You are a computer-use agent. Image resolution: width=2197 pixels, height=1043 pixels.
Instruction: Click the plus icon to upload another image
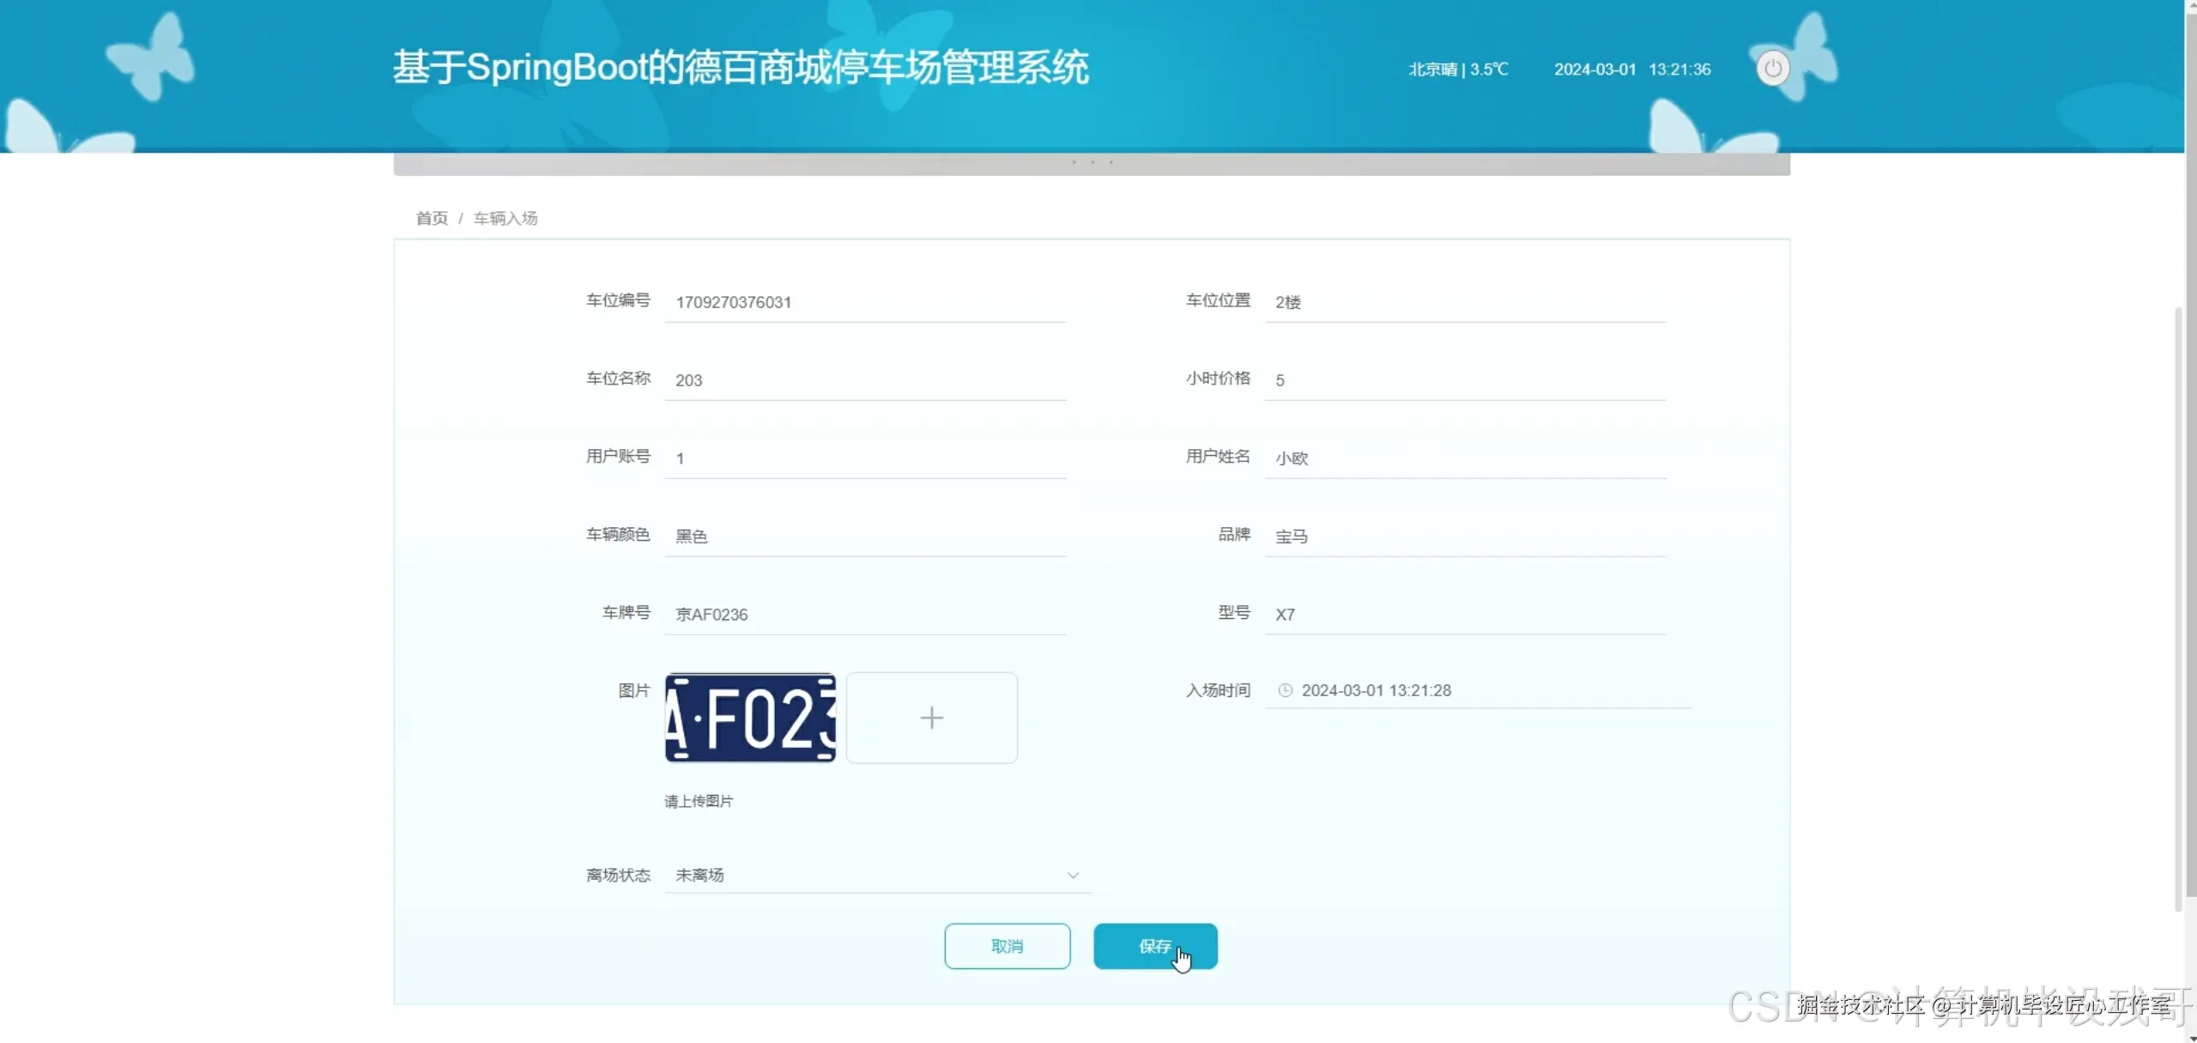931,718
